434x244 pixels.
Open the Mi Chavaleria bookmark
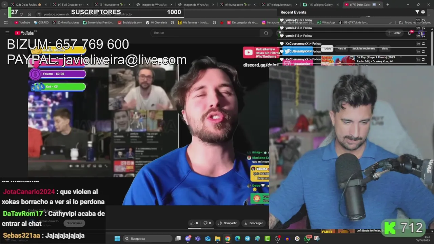pyautogui.click(x=156, y=22)
